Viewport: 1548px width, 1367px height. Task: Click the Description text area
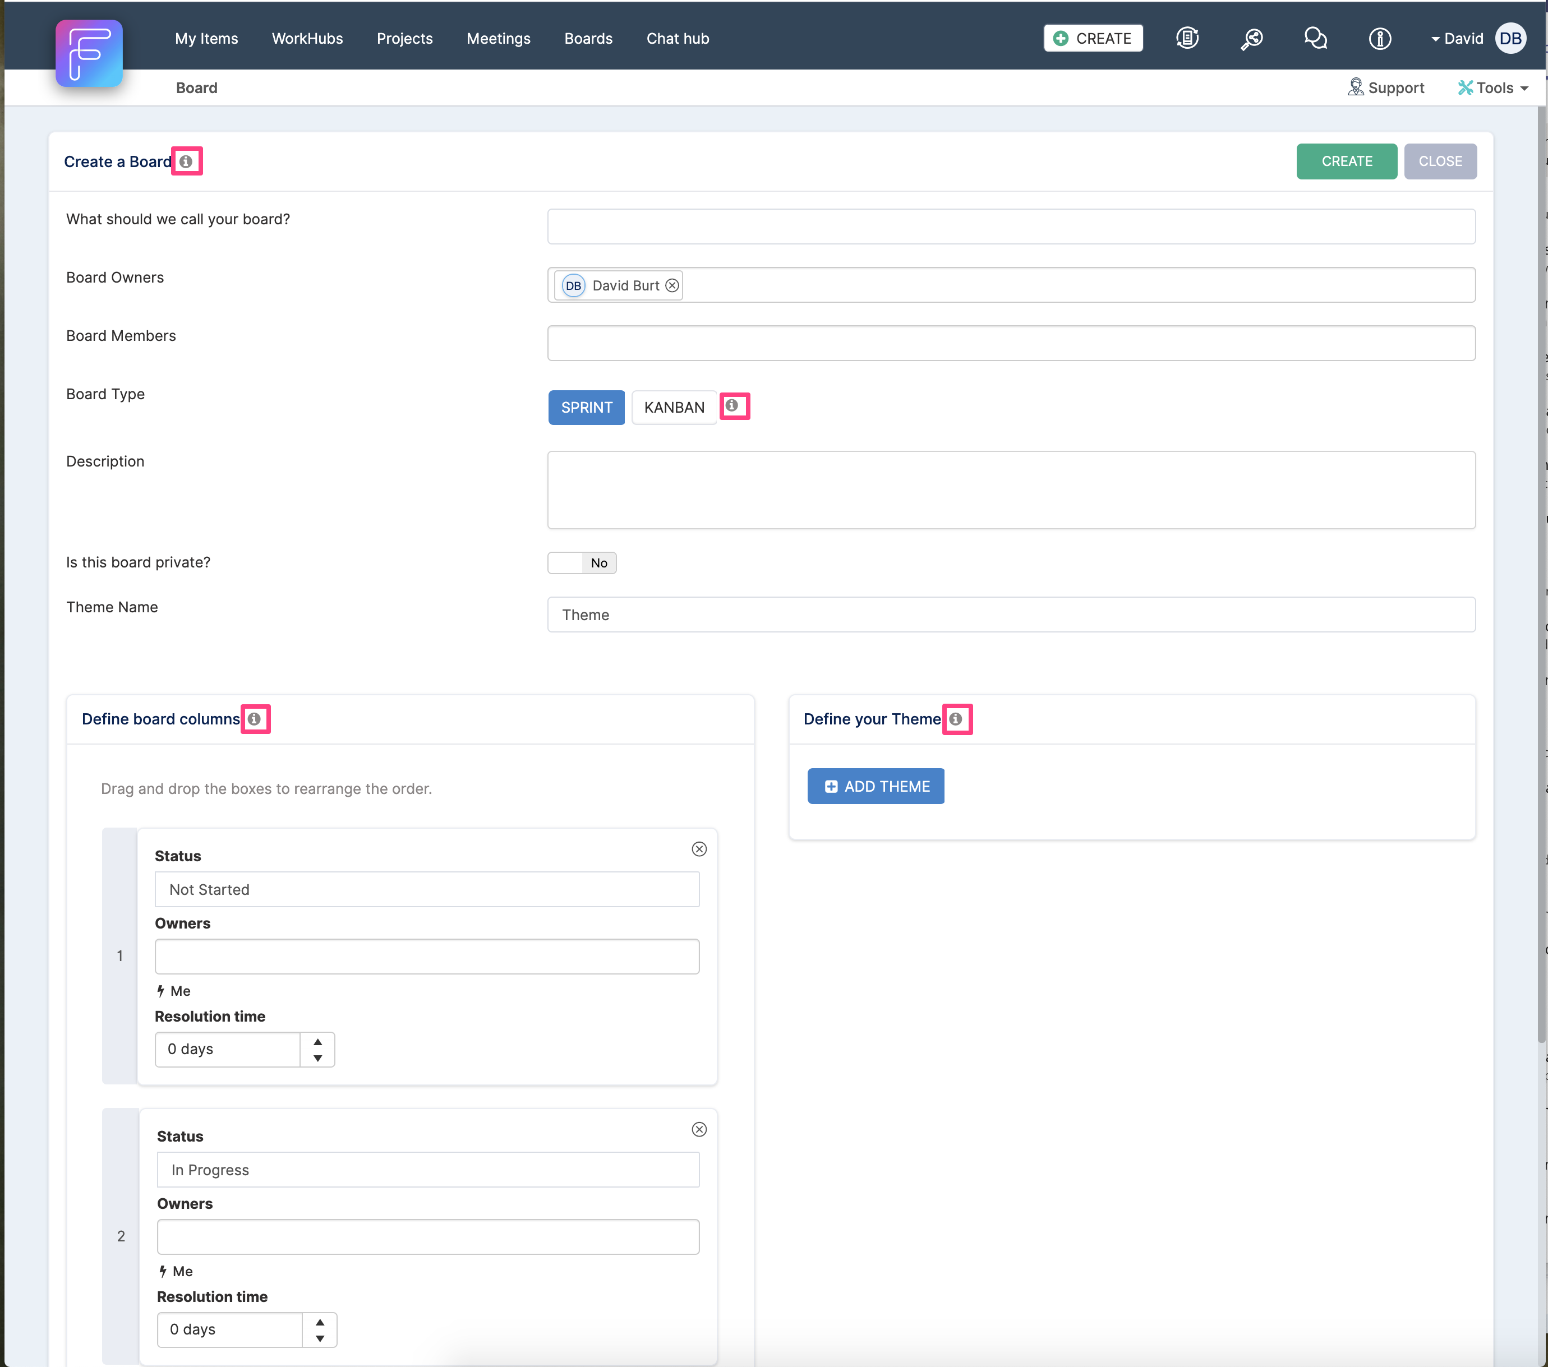tap(1011, 489)
